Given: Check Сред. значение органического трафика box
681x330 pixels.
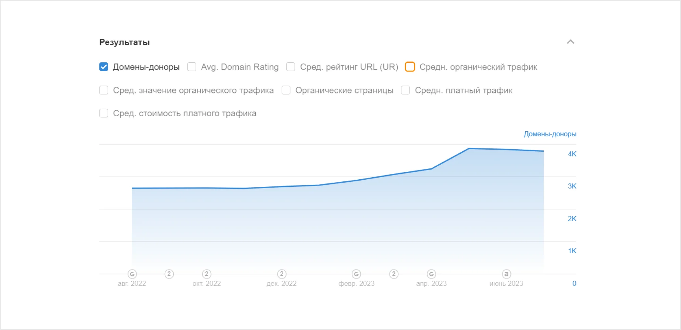Looking at the screenshot, I should [x=104, y=90].
